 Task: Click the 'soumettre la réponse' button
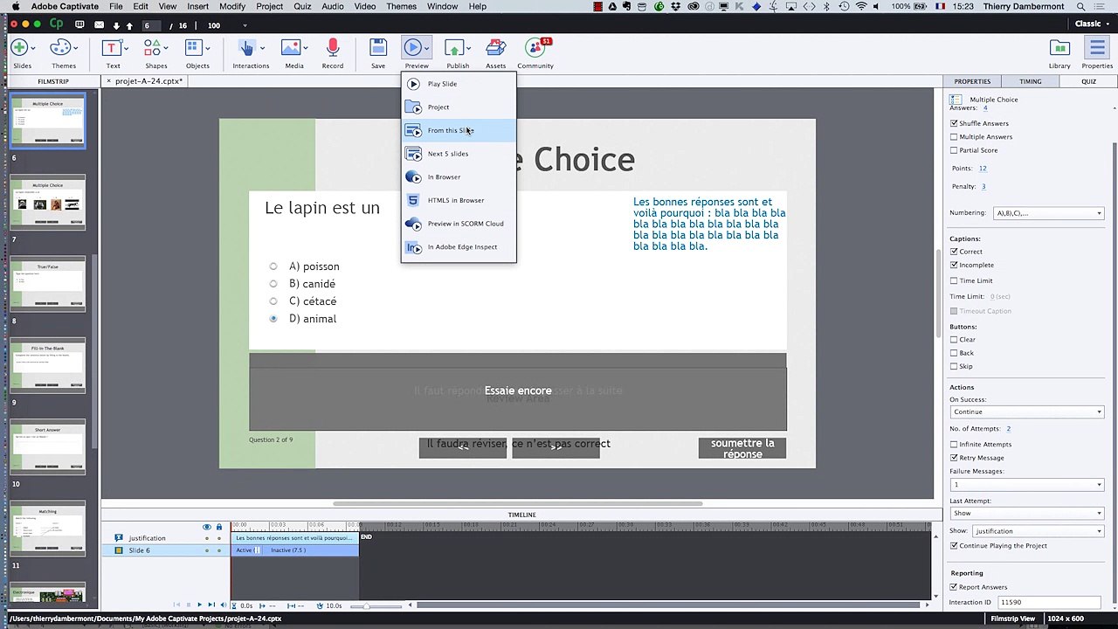pos(742,448)
